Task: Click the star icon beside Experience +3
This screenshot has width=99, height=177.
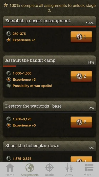Action: pos(9,80)
